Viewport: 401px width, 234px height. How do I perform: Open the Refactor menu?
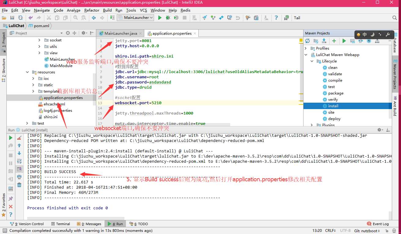[x=92, y=10]
